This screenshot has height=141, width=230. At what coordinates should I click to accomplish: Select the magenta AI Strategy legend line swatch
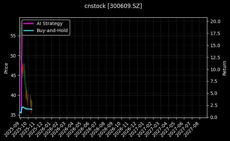28,23
